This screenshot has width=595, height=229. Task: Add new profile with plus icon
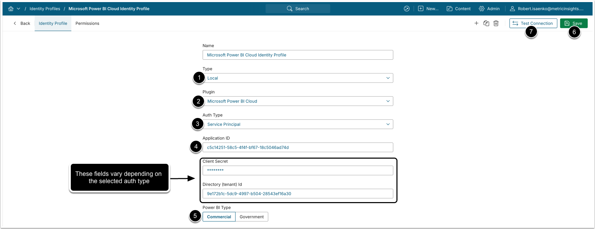(x=476, y=23)
